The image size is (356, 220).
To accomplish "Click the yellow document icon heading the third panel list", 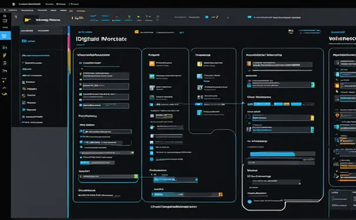I will 199,64.
